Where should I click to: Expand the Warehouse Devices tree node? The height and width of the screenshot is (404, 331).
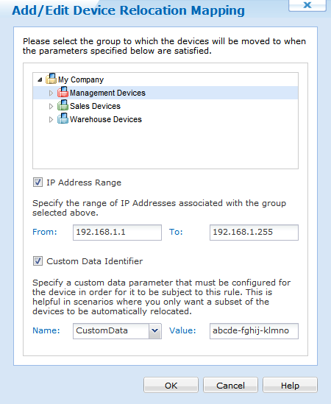[x=51, y=119]
